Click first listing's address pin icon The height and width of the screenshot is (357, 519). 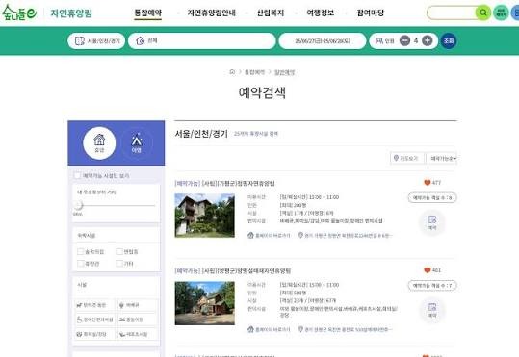(x=300, y=235)
